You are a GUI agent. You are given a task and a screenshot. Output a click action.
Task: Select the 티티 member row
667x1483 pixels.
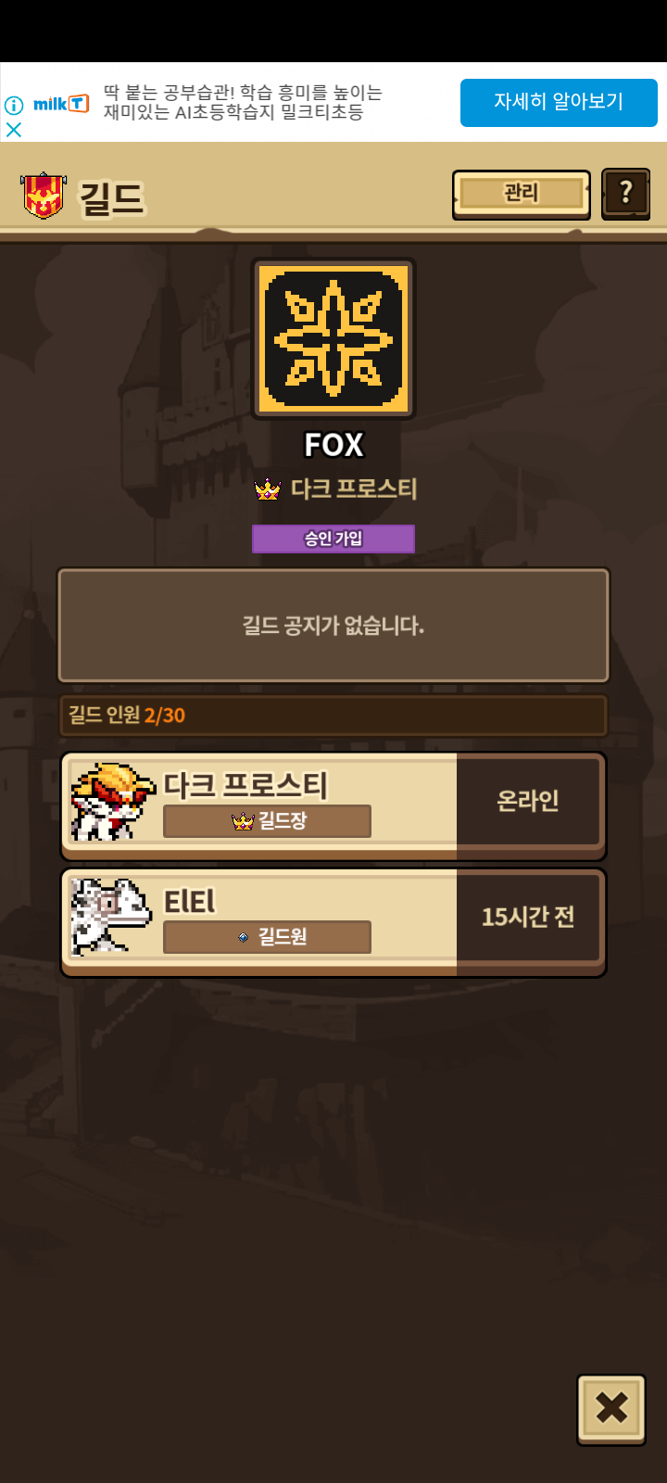coord(333,921)
